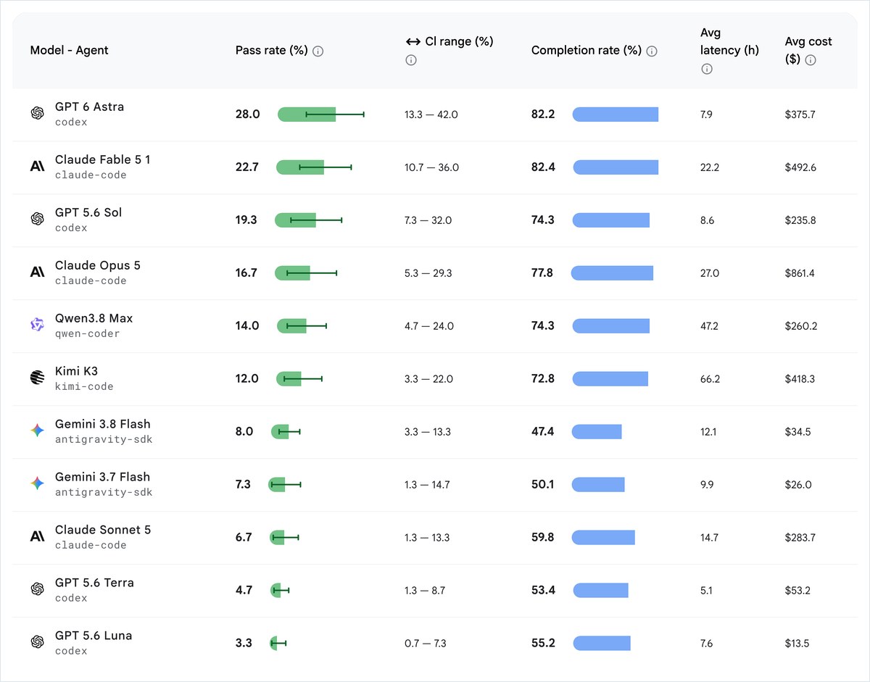870x682 pixels.
Task: Click the 22.7 pass rate value
Action: tap(247, 167)
